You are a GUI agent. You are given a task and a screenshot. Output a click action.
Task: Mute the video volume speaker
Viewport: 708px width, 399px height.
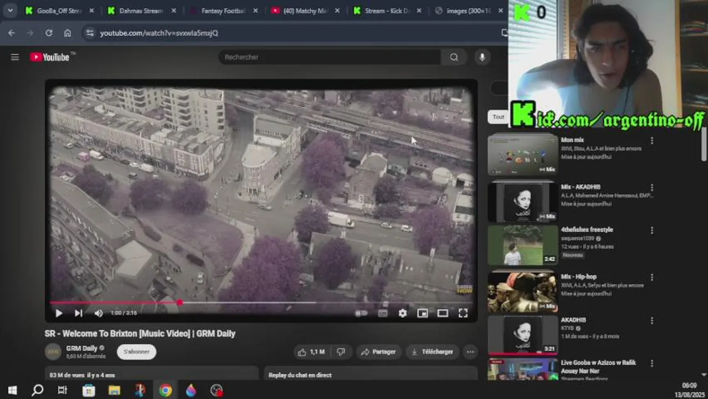point(99,313)
